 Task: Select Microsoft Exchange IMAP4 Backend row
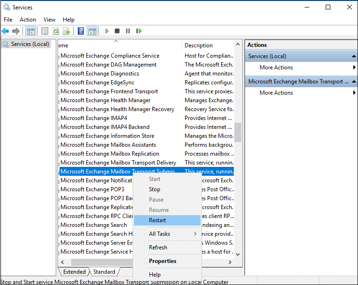click(x=146, y=127)
